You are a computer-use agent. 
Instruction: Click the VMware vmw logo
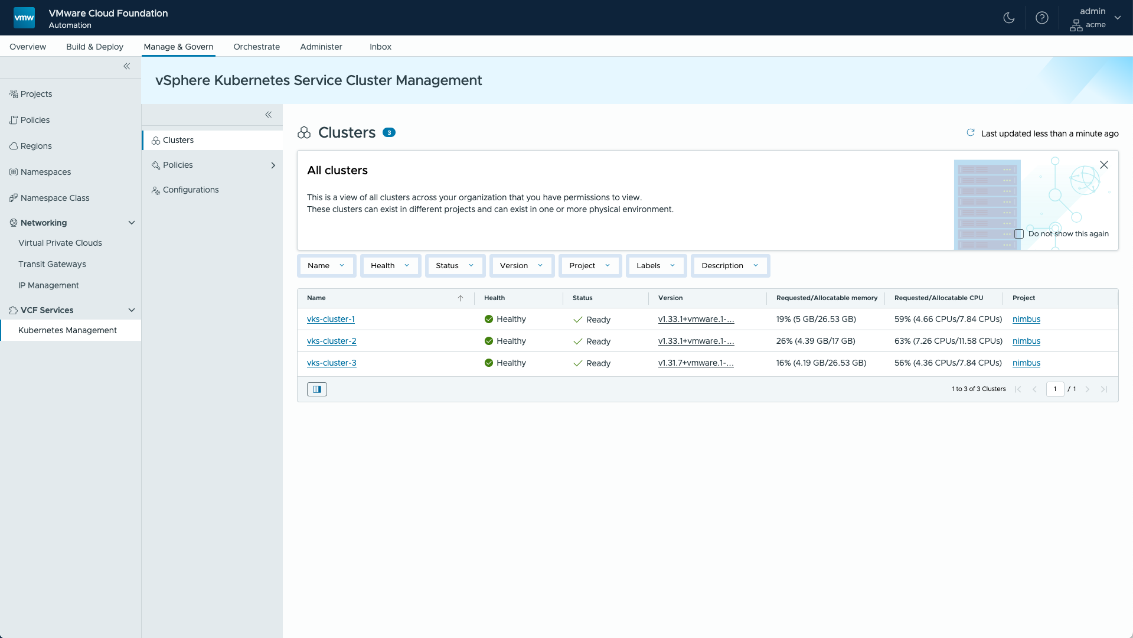(24, 18)
